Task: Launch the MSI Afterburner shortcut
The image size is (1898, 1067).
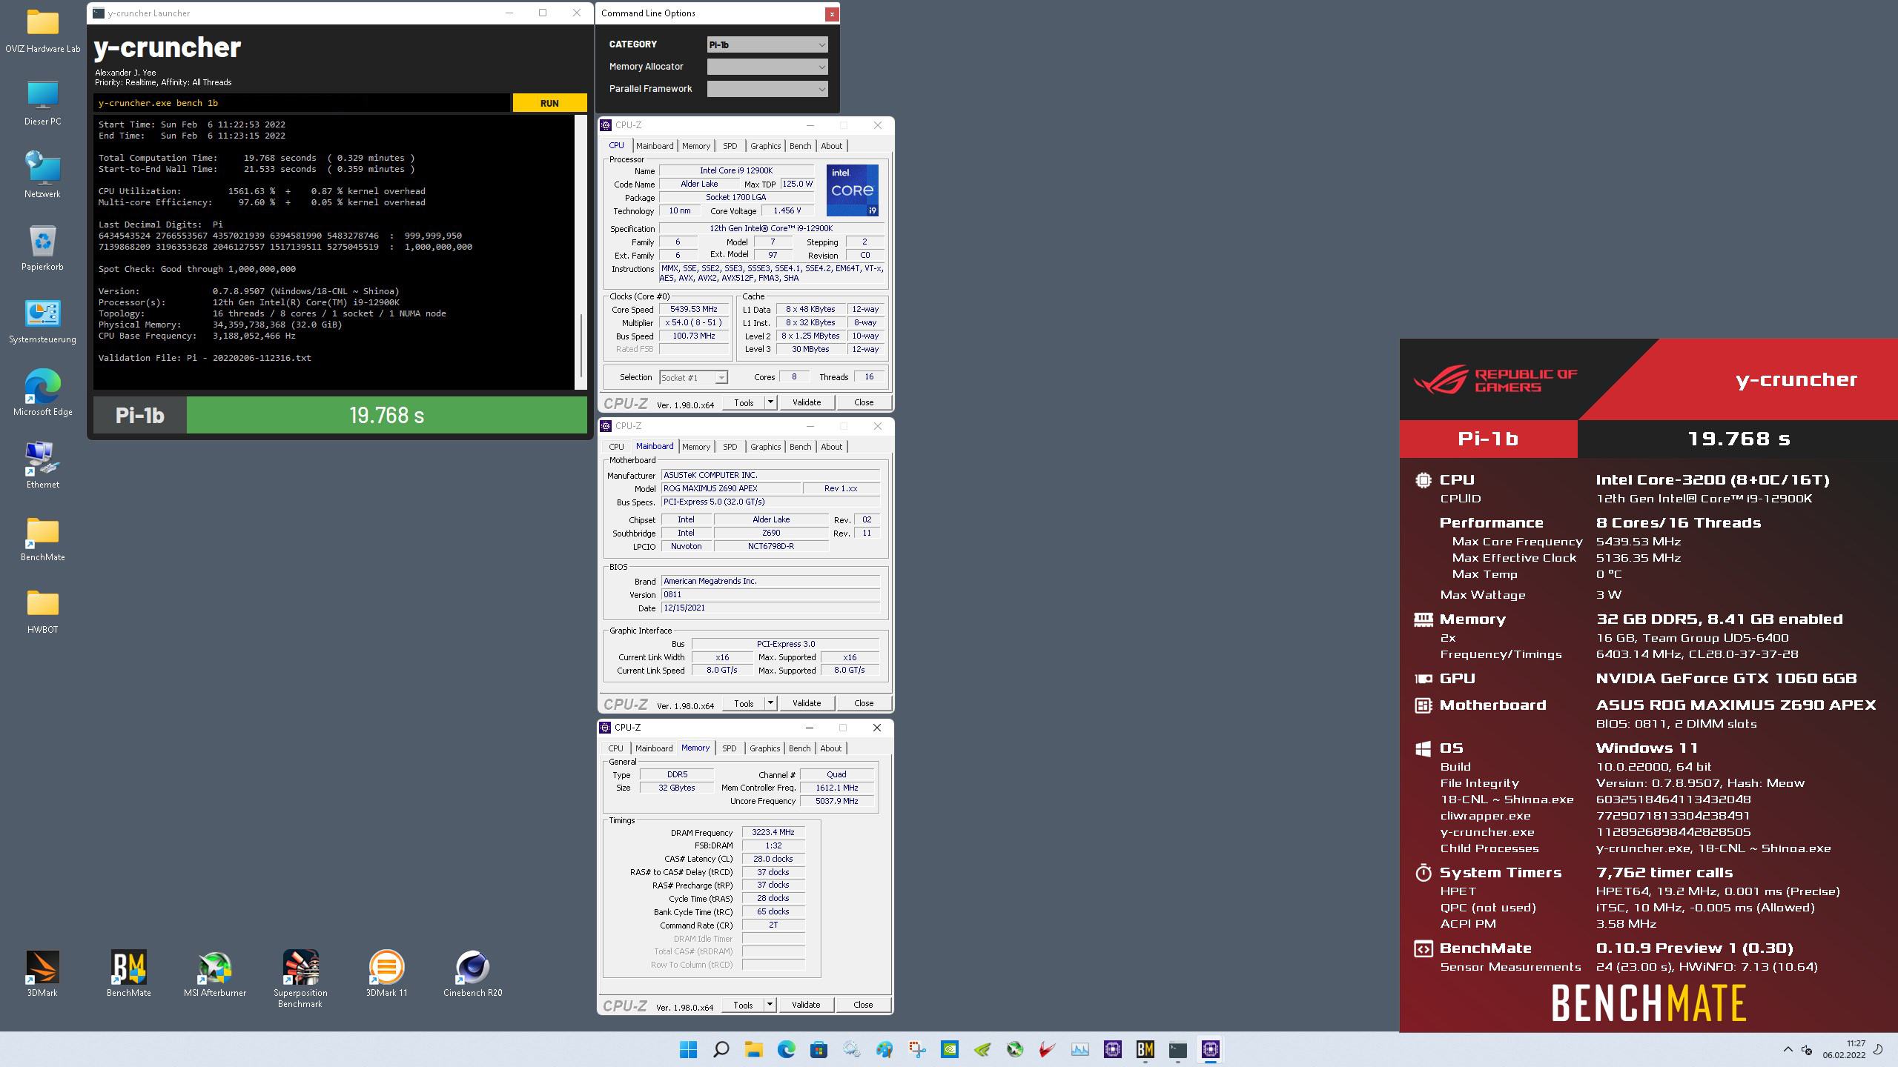Action: [215, 968]
